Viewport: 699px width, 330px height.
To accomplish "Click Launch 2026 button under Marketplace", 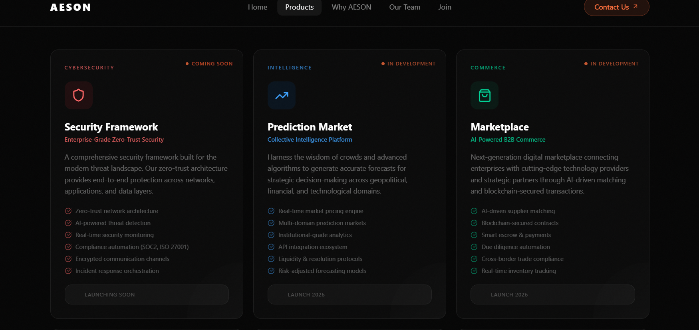I will [552, 294].
